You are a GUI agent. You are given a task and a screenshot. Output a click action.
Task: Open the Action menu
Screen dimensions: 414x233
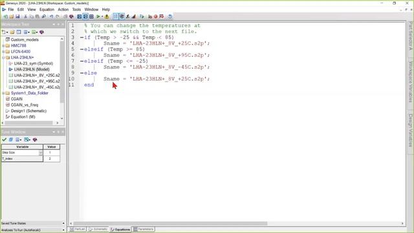[63, 10]
